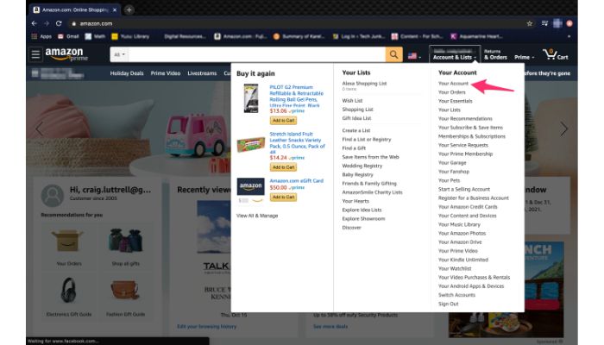The width and height of the screenshot is (604, 345).
Task: Open Prime Video in the nav bar
Action: coord(166,73)
